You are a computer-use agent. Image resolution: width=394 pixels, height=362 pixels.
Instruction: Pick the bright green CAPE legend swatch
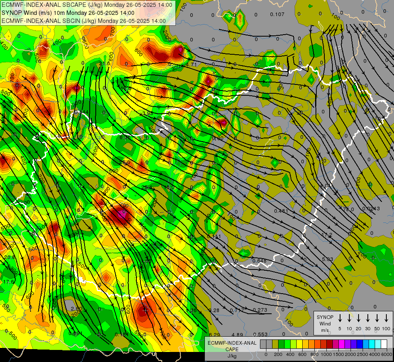[x=287, y=344]
